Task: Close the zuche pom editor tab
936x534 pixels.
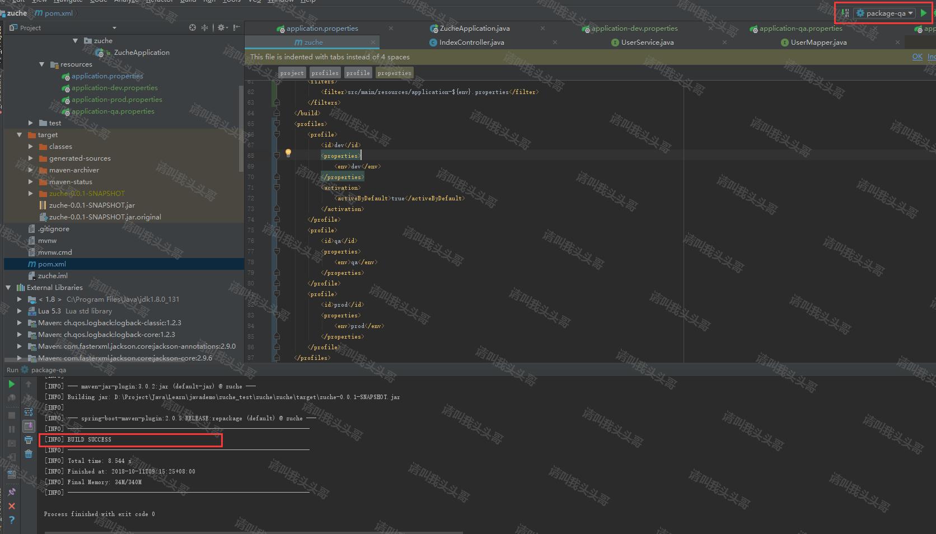Action: [373, 42]
